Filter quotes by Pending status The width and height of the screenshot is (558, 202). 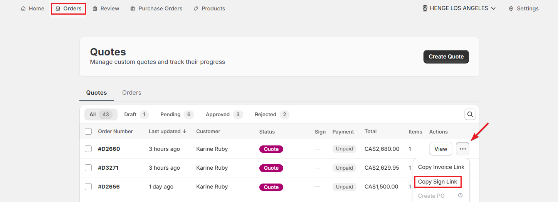click(177, 115)
